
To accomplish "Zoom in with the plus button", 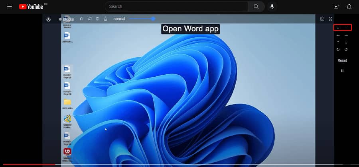I will 338,28.
